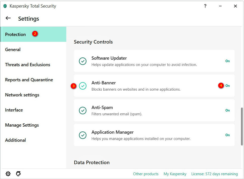This screenshot has height=179, width=244.
Task: Open the support agent icon at bottom
Action: (18, 174)
